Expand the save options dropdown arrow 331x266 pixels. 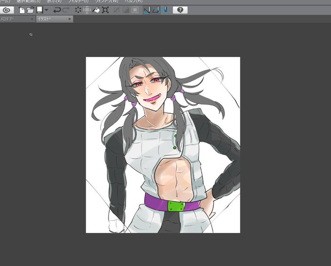(x=46, y=10)
